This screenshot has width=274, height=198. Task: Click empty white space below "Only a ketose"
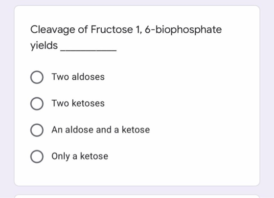click(137, 175)
